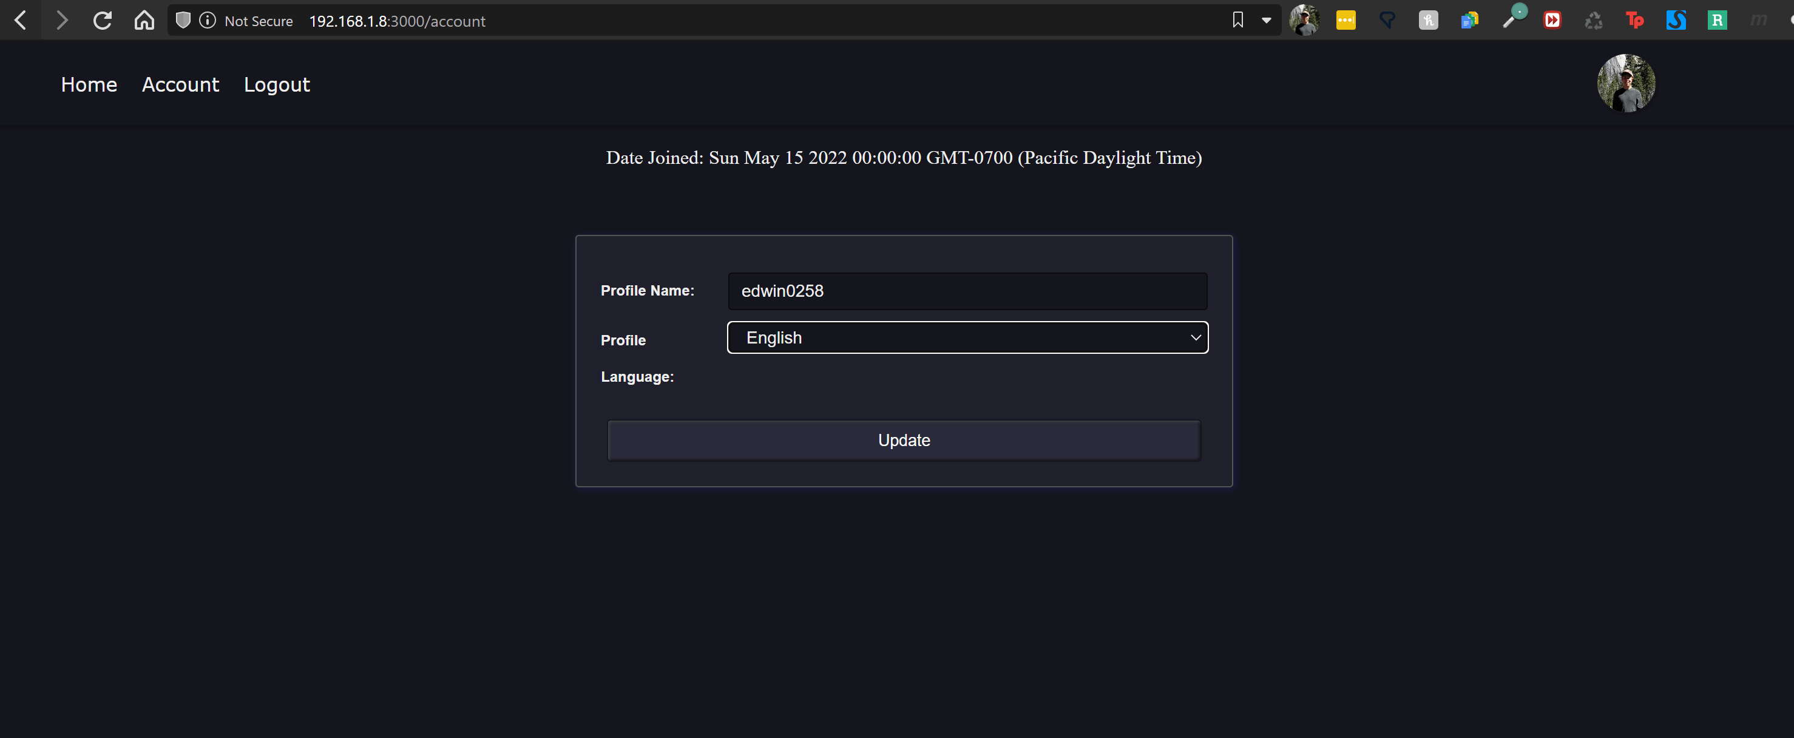This screenshot has height=738, width=1794.
Task: Open the Account nav link
Action: pyautogui.click(x=180, y=85)
